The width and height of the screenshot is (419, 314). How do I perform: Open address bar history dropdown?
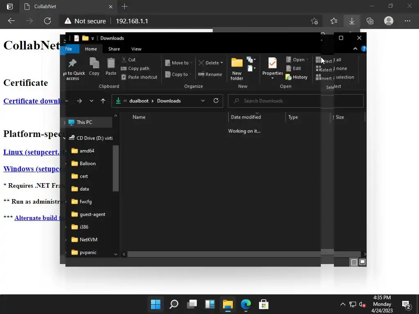(x=203, y=101)
